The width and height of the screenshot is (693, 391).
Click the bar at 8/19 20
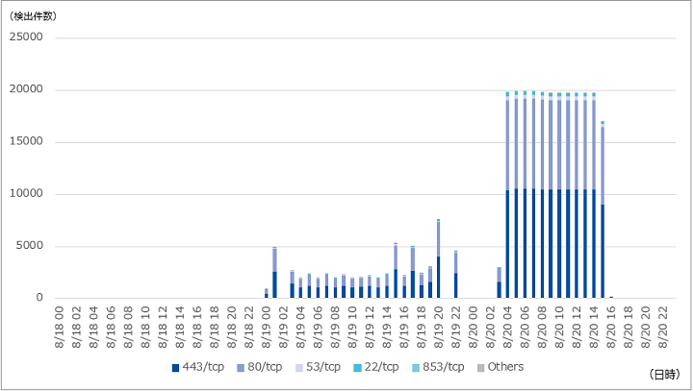(439, 258)
